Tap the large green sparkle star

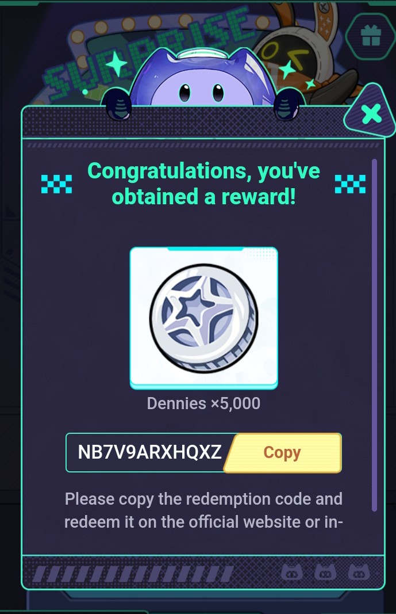click(116, 64)
